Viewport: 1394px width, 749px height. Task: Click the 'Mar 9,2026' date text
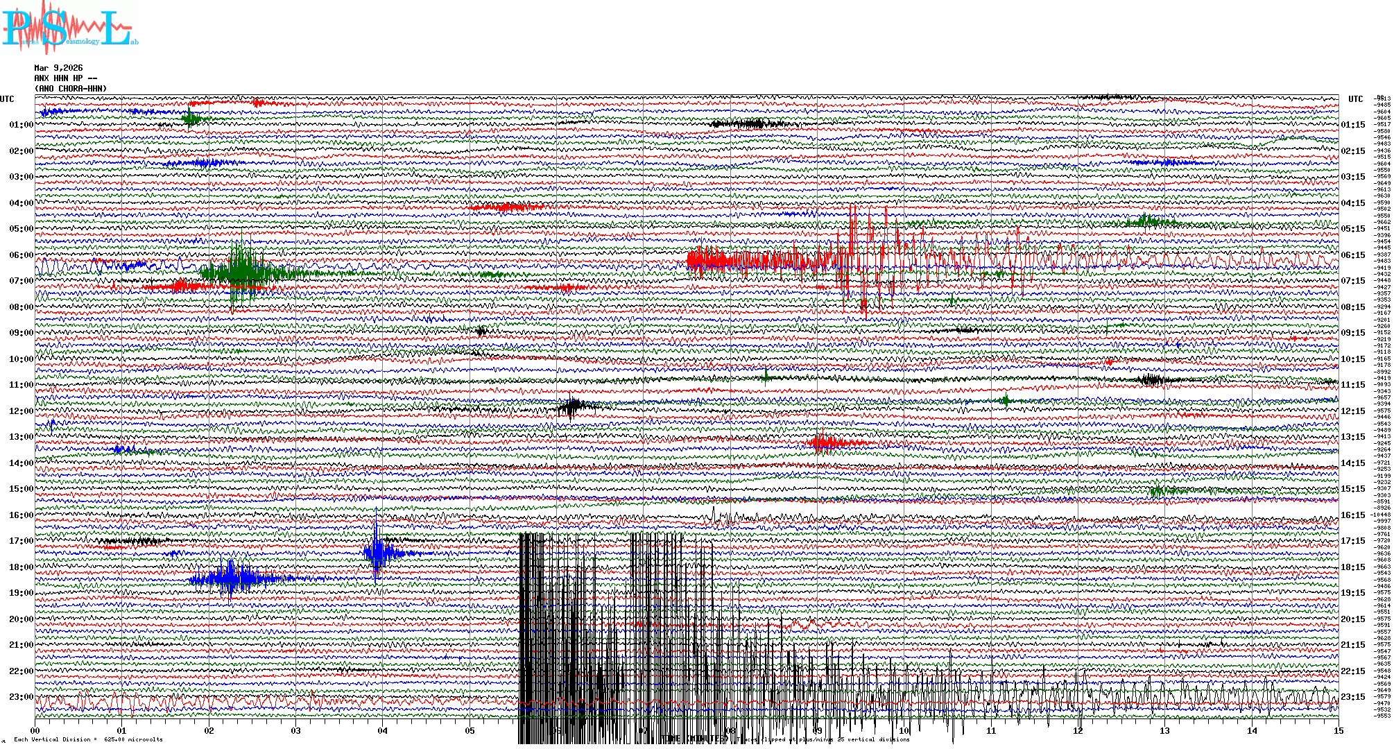pyautogui.click(x=58, y=68)
